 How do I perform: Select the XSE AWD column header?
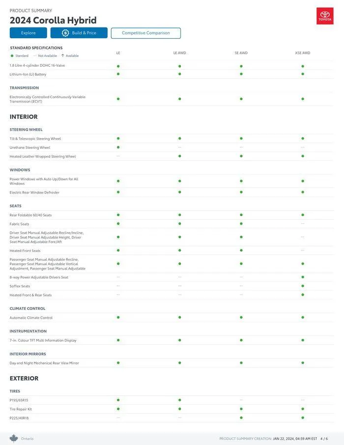pyautogui.click(x=303, y=53)
